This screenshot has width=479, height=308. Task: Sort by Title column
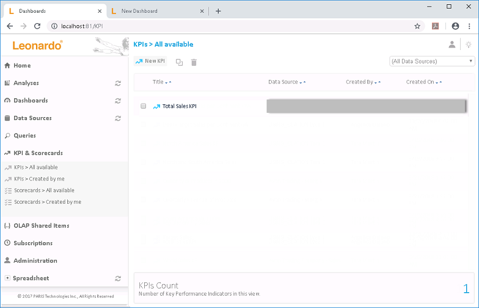coord(158,82)
